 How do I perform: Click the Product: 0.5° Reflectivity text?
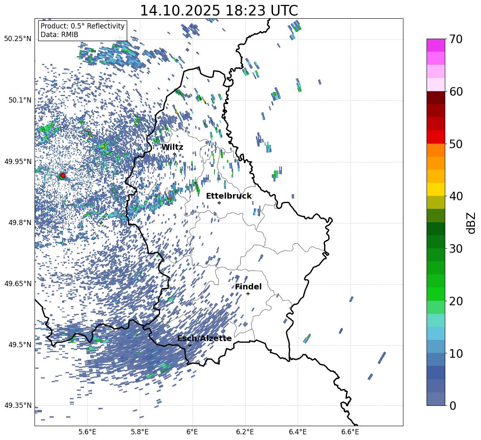(x=82, y=26)
